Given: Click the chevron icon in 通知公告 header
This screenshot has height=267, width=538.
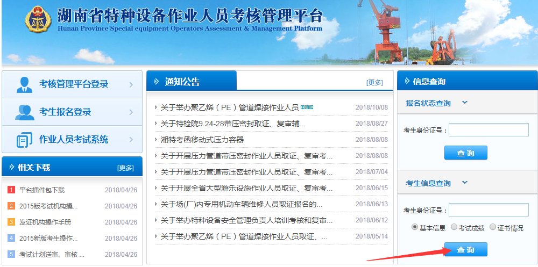Looking at the screenshot, I should pos(157,82).
